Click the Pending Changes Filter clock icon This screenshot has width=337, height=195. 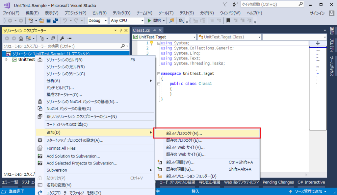[x=42, y=38]
